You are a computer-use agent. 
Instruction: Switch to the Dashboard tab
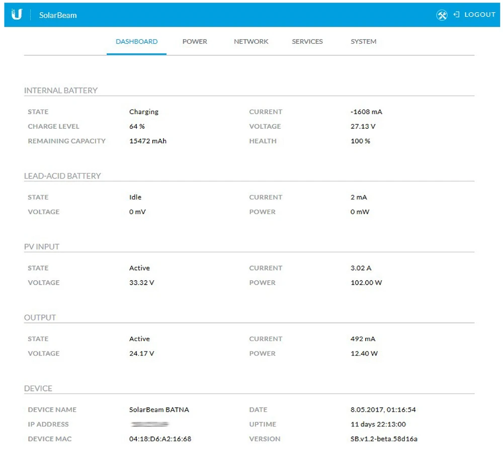pyautogui.click(x=136, y=42)
